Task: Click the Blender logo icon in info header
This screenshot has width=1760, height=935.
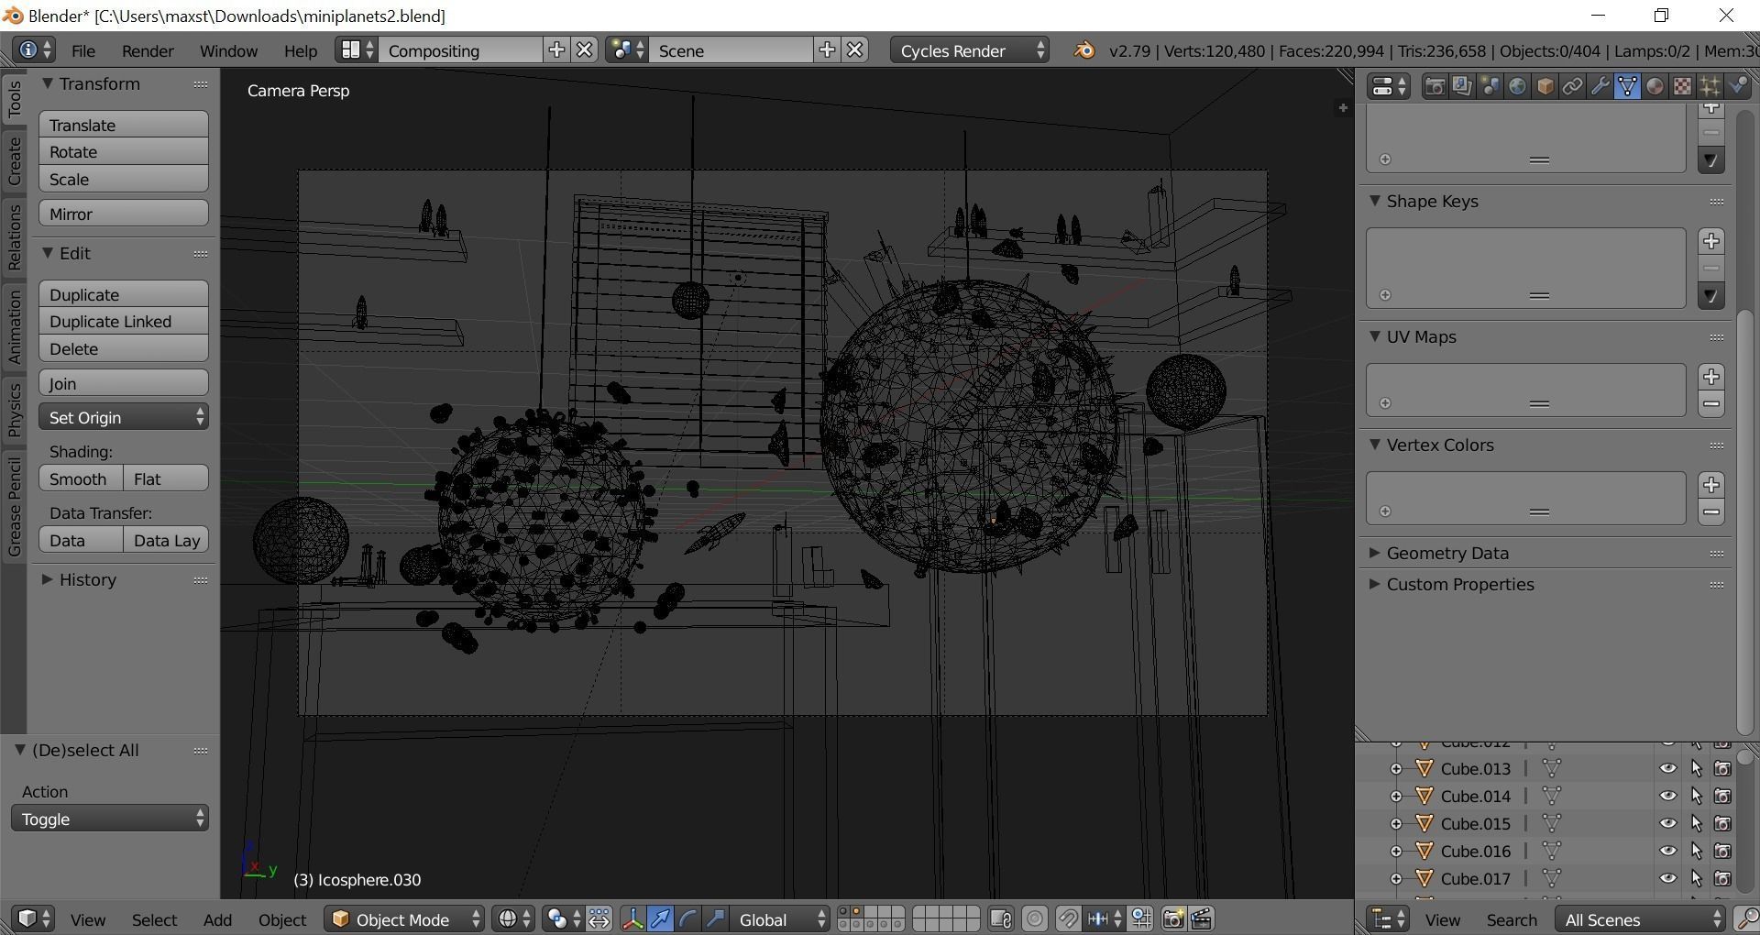Action: (1083, 50)
